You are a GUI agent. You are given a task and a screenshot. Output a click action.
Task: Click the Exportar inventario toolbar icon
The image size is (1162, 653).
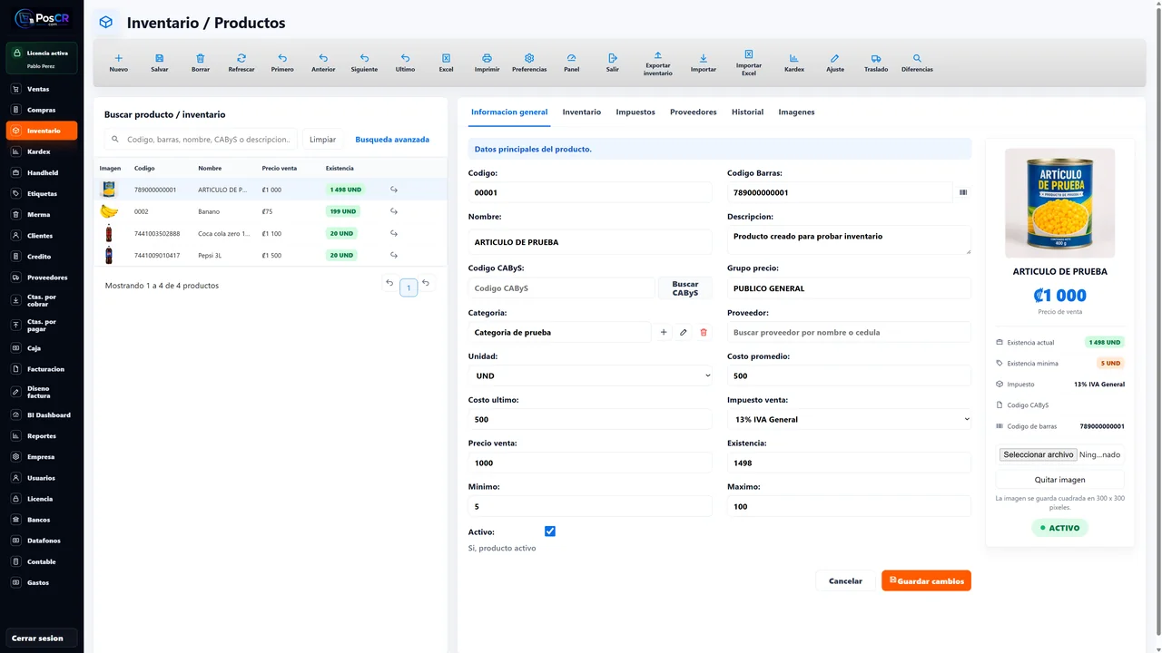(x=658, y=55)
